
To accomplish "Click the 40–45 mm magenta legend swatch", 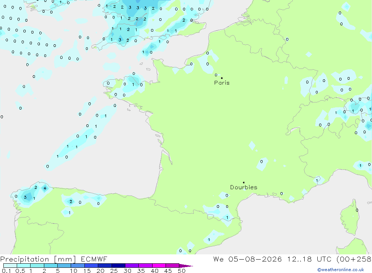I will click(x=159, y=266).
